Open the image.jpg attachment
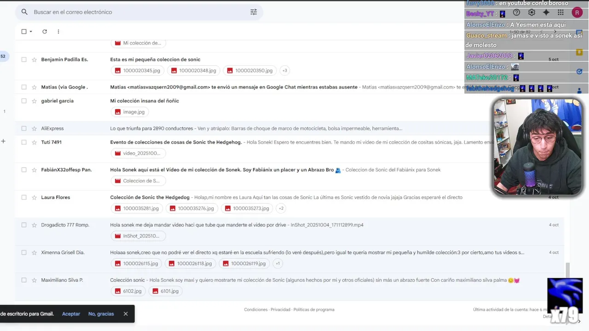Screen dimensions: 589x331 tap(130, 112)
